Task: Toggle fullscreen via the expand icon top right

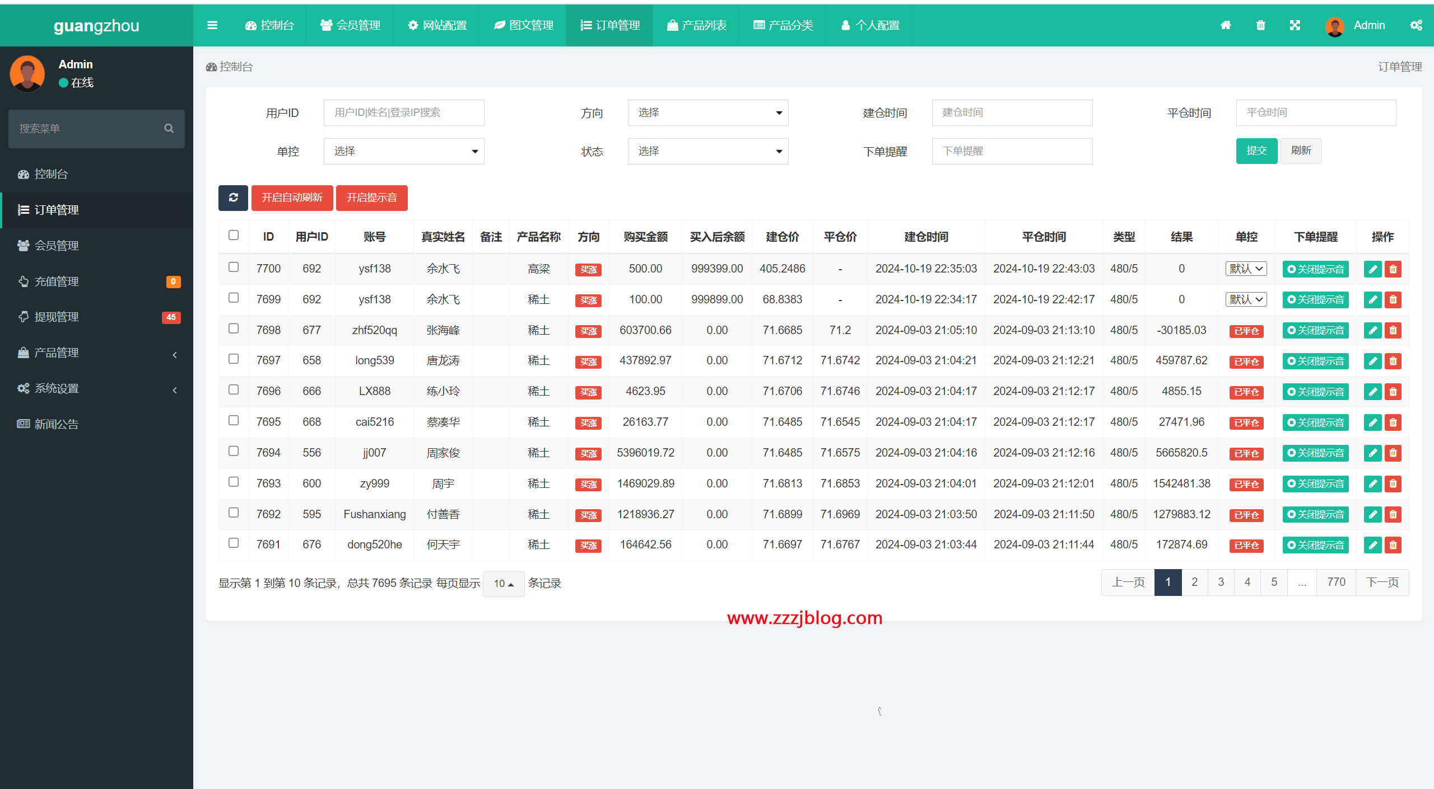Action: click(x=1295, y=25)
